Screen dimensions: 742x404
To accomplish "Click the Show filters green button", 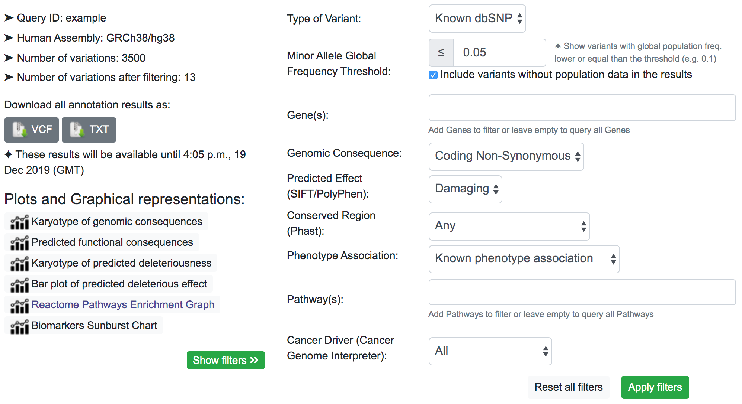I will pos(226,360).
